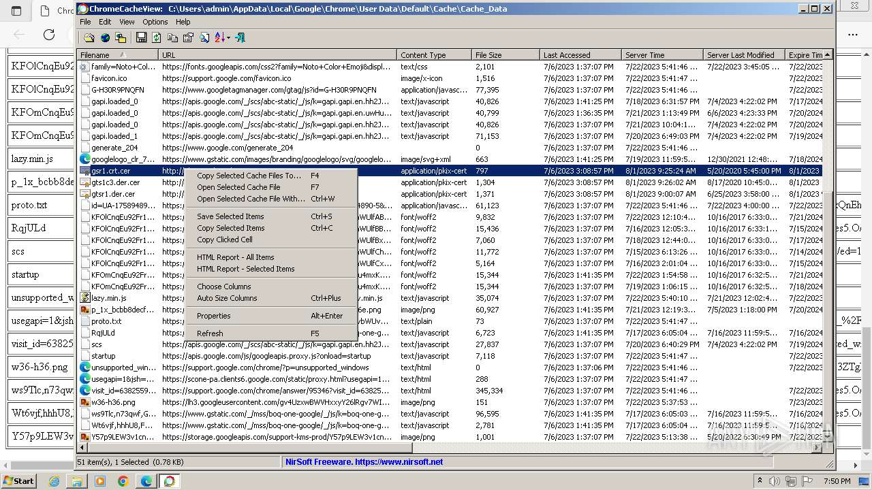872x490 pixels.
Task: Open the Edit menu
Action: point(105,22)
